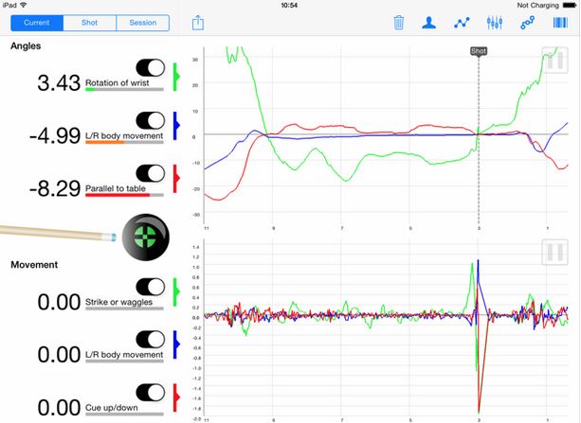The height and width of the screenshot is (423, 581).
Task: Switch to the Session tab
Action: click(x=143, y=23)
